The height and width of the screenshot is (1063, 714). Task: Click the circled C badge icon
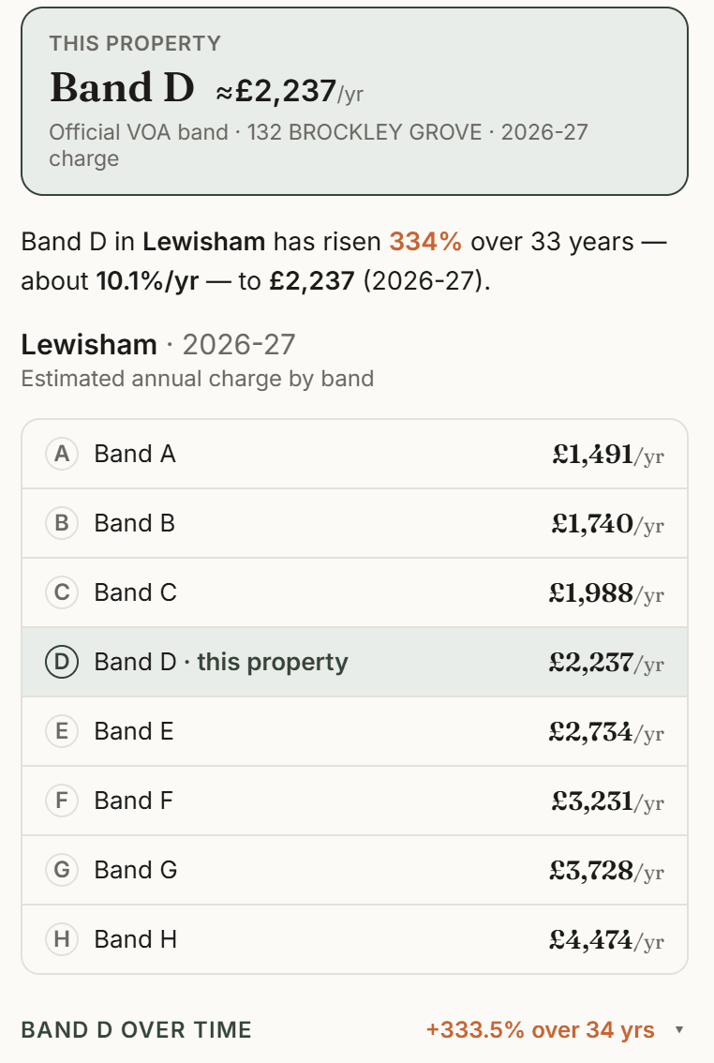tap(62, 592)
